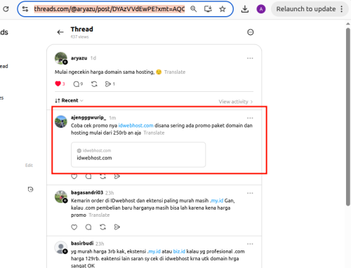
Task: Open more options on basirbudi reply
Action: [250, 244]
